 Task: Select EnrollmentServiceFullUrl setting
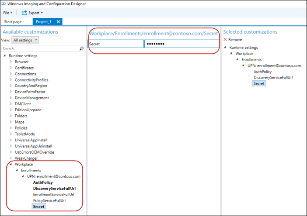[x=53, y=195]
